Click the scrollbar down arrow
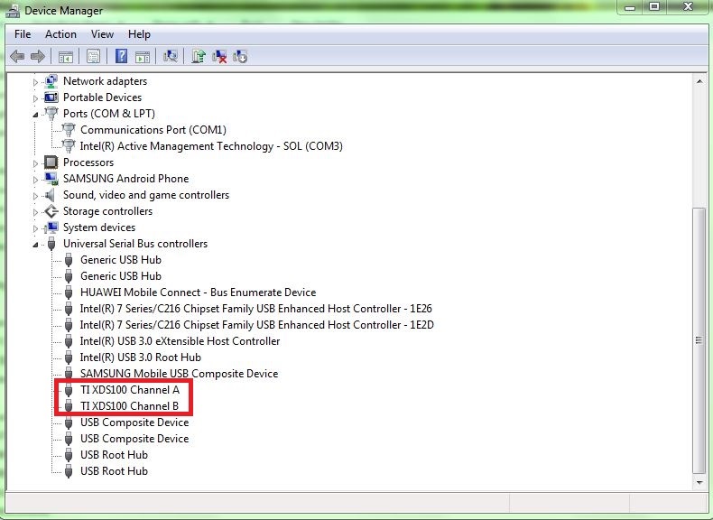Screen dimensions: 713x520 pyautogui.click(x=699, y=482)
